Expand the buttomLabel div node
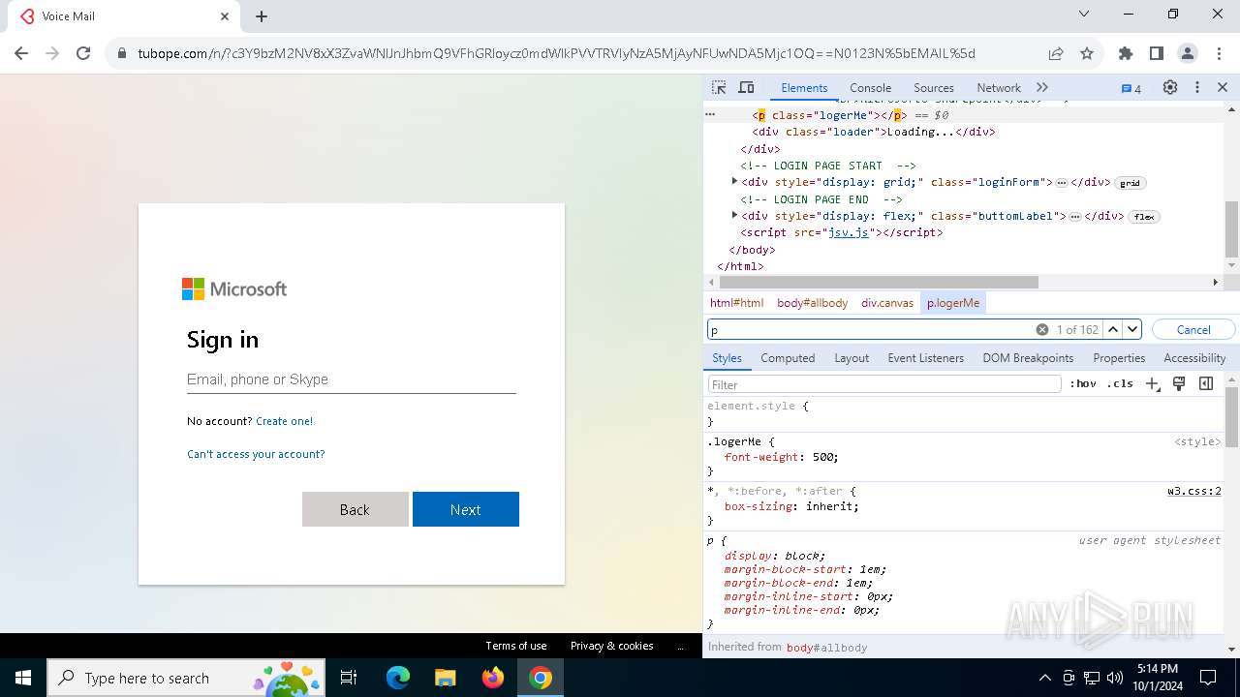1240x697 pixels. coord(734,216)
